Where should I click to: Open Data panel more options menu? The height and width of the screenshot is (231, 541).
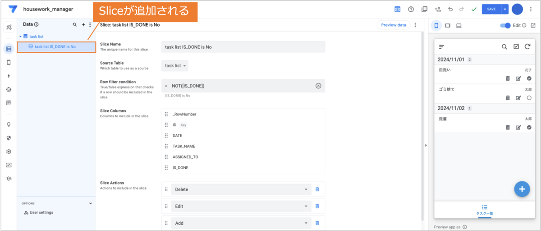[x=90, y=25]
